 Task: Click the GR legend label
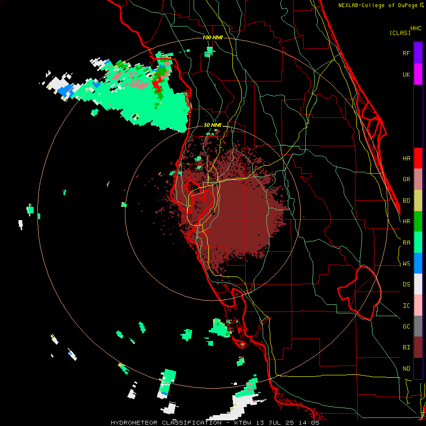pos(406,179)
